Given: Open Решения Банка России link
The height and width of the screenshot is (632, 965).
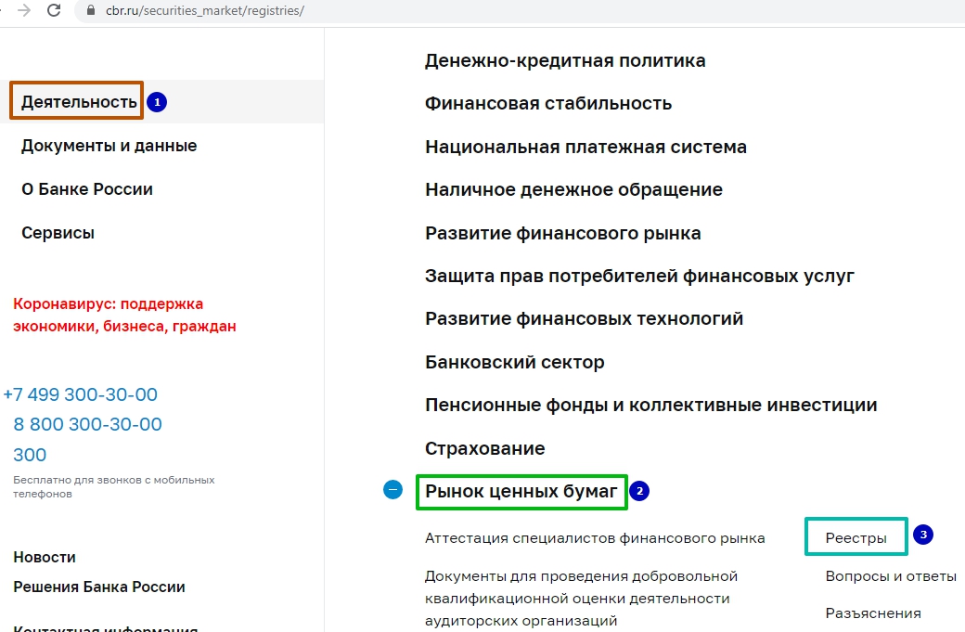Looking at the screenshot, I should (99, 587).
